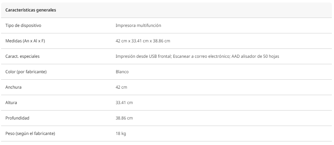Select the Color (por fabricante) label
334x145 pixels.
[x=26, y=72]
